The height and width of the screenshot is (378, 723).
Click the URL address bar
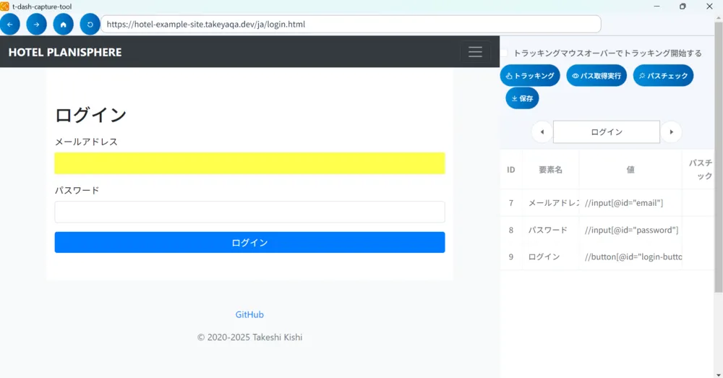coord(351,24)
